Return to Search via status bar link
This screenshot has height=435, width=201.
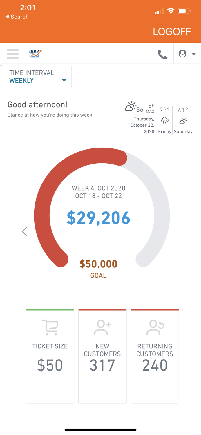point(16,17)
